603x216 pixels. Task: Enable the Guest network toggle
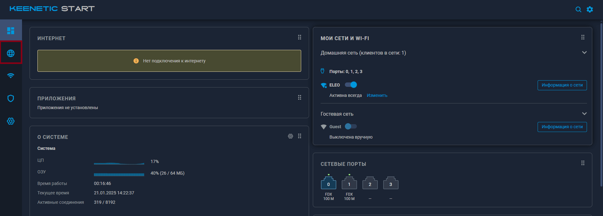[x=351, y=126]
